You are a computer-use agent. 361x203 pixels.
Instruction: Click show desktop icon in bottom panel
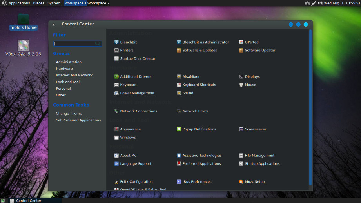click(x=2, y=201)
